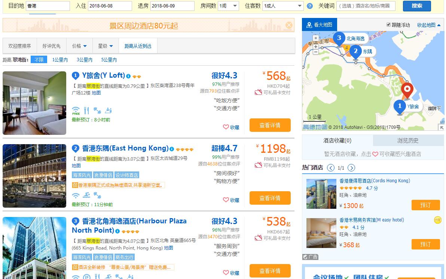Screen dimensions: 446x279
Task: Filter hotels within 1 kilometer
Action: [60, 60]
